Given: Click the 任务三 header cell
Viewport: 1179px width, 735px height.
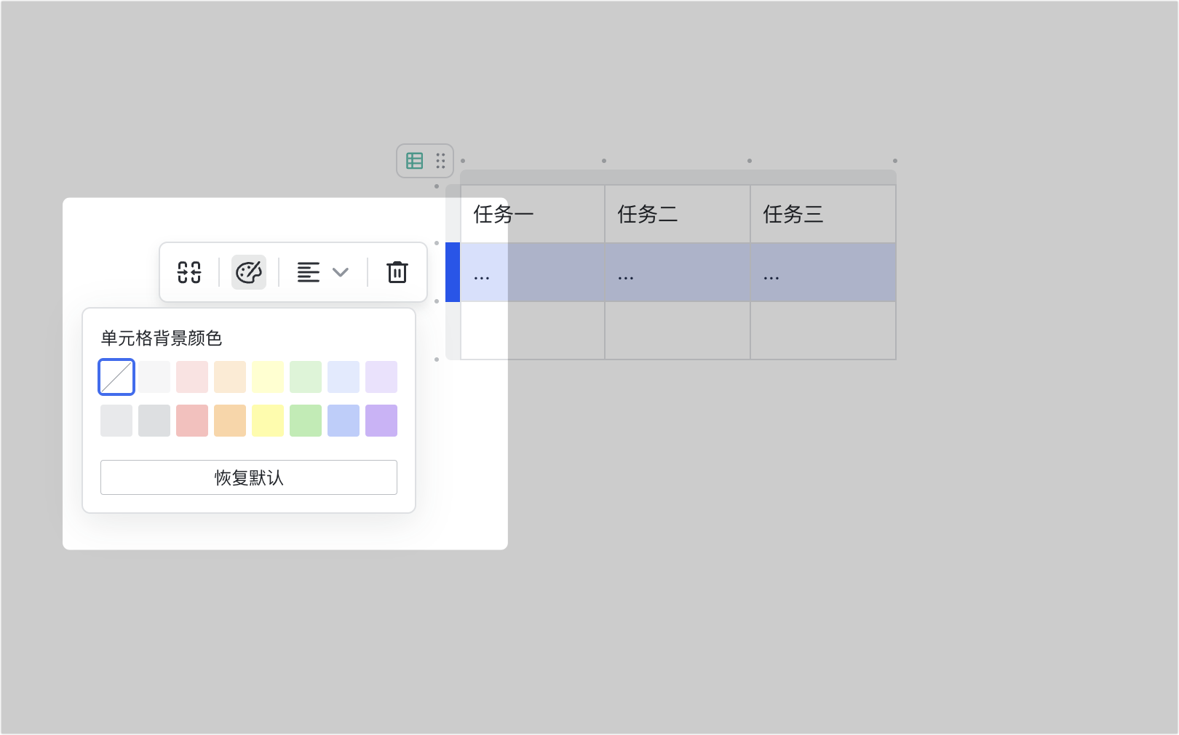Looking at the screenshot, I should pos(822,214).
